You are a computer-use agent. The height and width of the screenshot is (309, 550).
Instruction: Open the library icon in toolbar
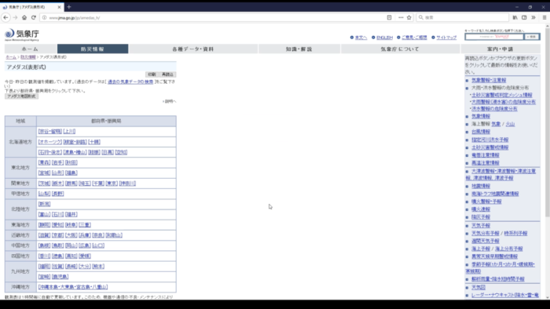click(515, 17)
